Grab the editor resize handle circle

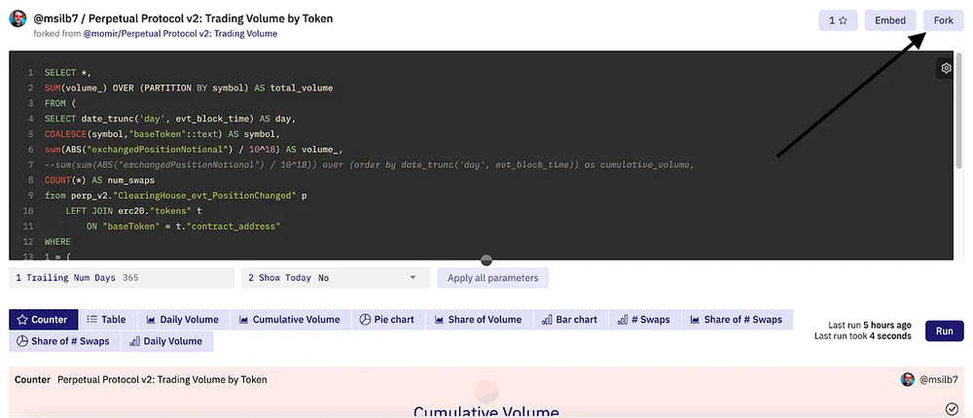[486, 260]
